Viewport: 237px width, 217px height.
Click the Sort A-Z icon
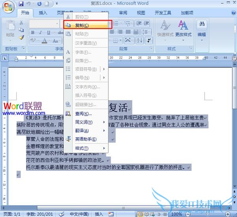(139, 40)
